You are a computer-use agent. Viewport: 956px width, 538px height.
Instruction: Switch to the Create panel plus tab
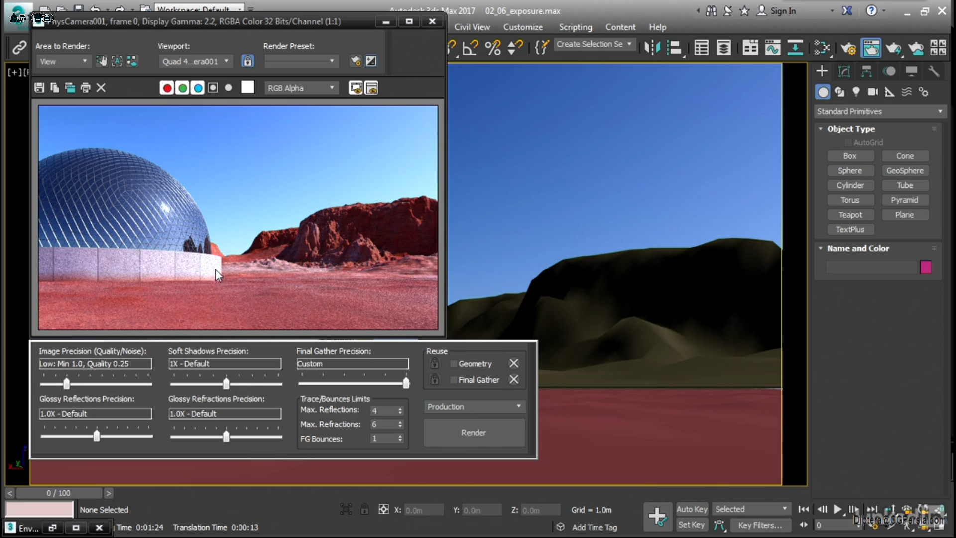[x=822, y=71]
